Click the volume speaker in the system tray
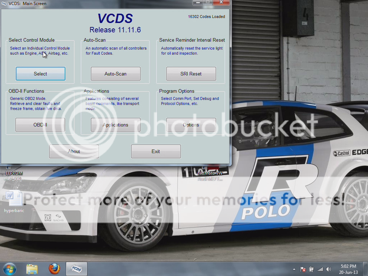Viewport: 368px width, 276px height. pos(328,269)
